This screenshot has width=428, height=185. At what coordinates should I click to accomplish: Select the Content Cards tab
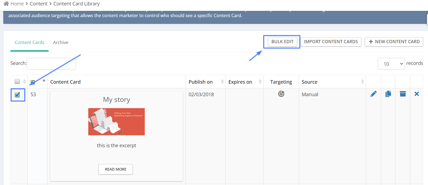click(x=29, y=42)
